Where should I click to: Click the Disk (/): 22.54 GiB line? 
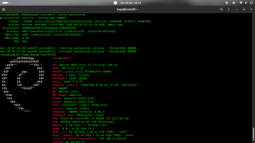tap(89, 132)
